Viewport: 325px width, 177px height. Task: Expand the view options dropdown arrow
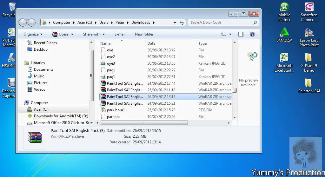coord(230,34)
